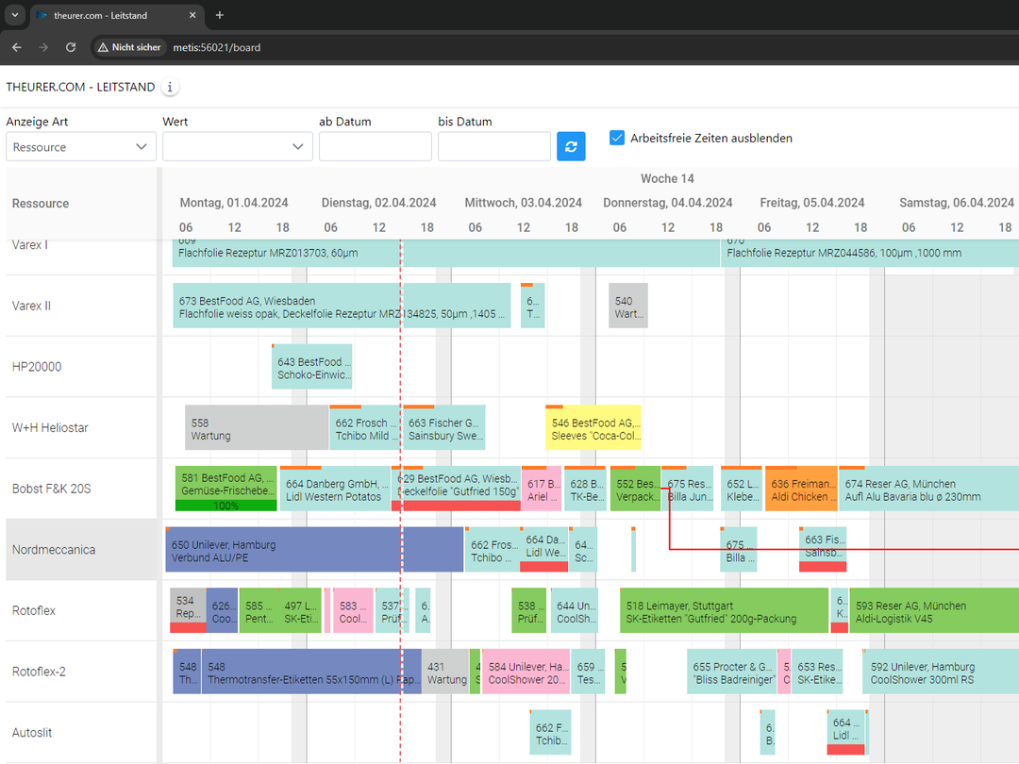Click the Mittwoch, 03.04.2024 day header
Viewport: 1019px width, 764px height.
click(523, 203)
